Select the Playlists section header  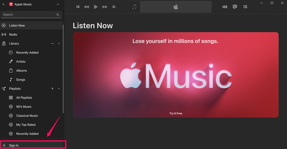(x=15, y=88)
